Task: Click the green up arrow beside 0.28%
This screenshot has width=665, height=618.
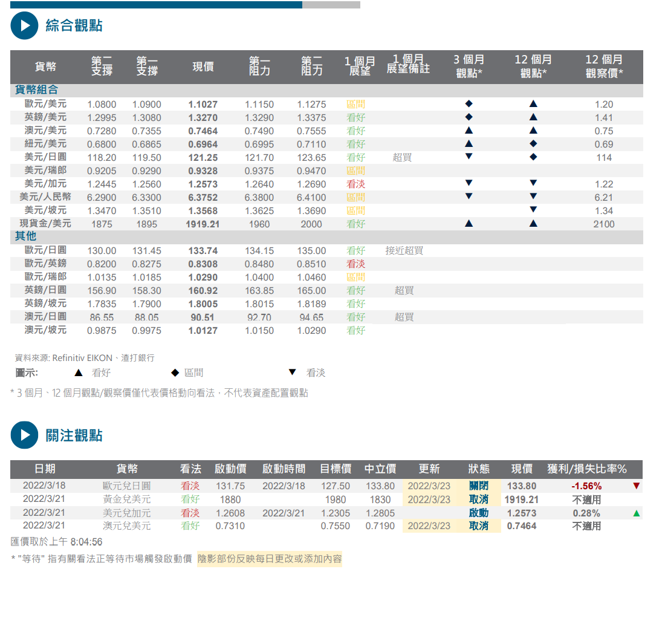Action: (x=636, y=513)
